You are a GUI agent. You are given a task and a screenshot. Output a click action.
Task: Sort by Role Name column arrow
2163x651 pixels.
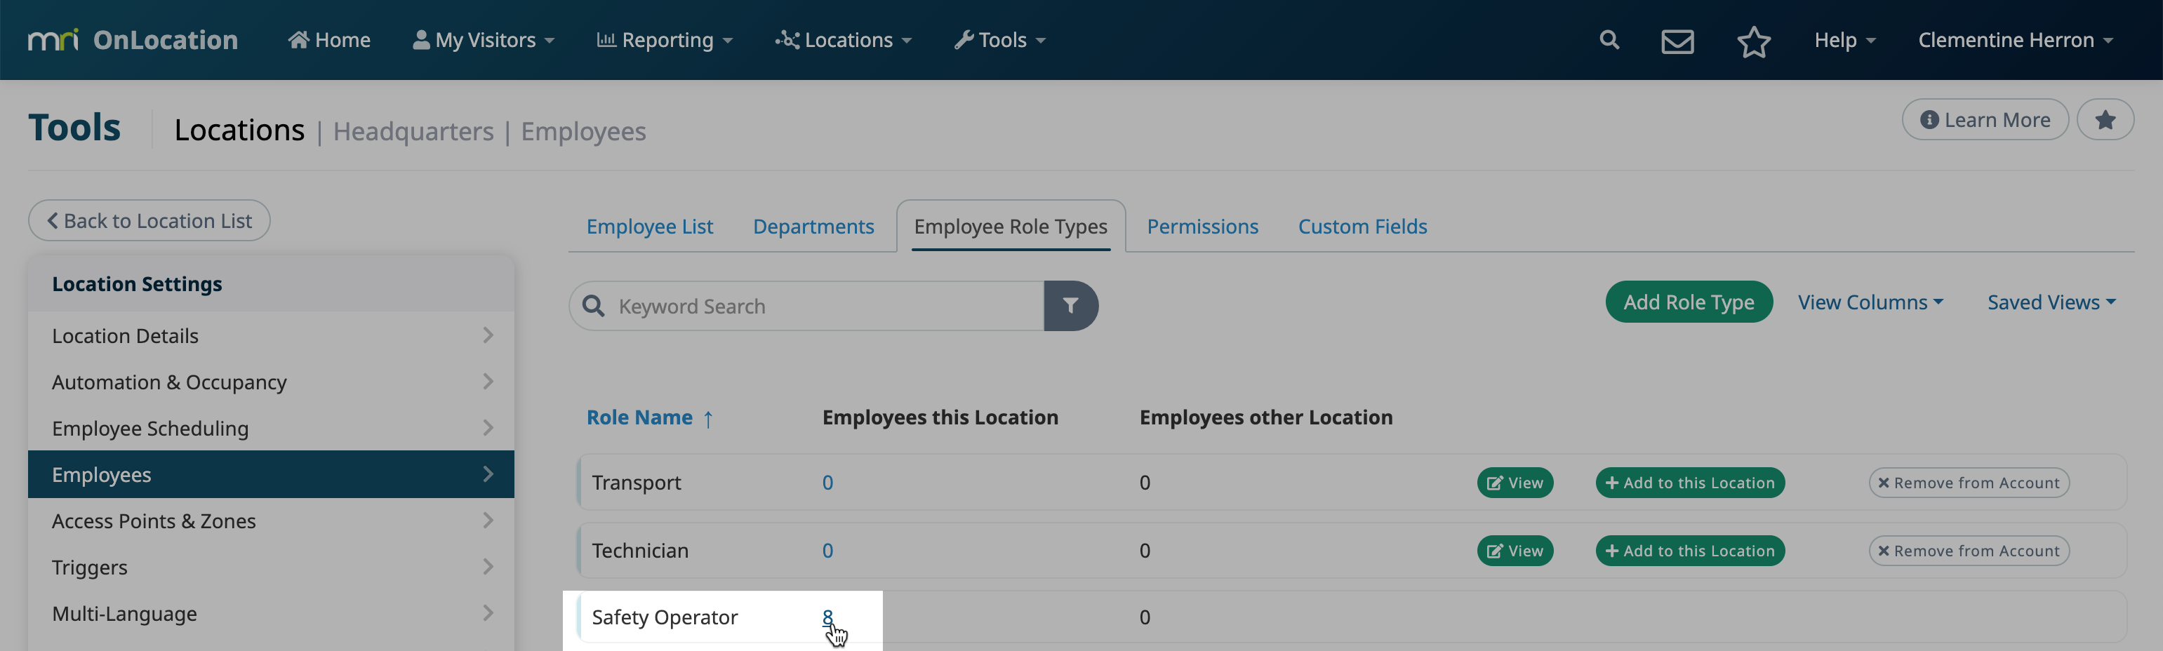pyautogui.click(x=708, y=418)
